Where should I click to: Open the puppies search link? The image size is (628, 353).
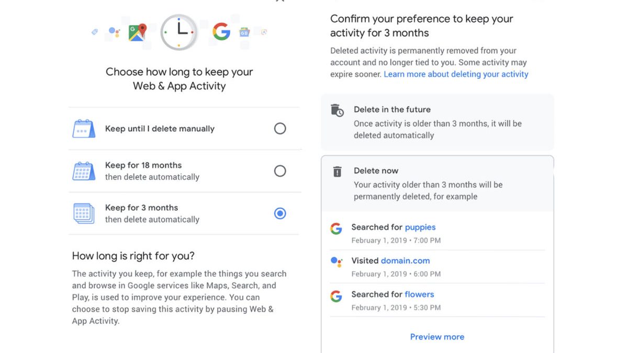(420, 227)
